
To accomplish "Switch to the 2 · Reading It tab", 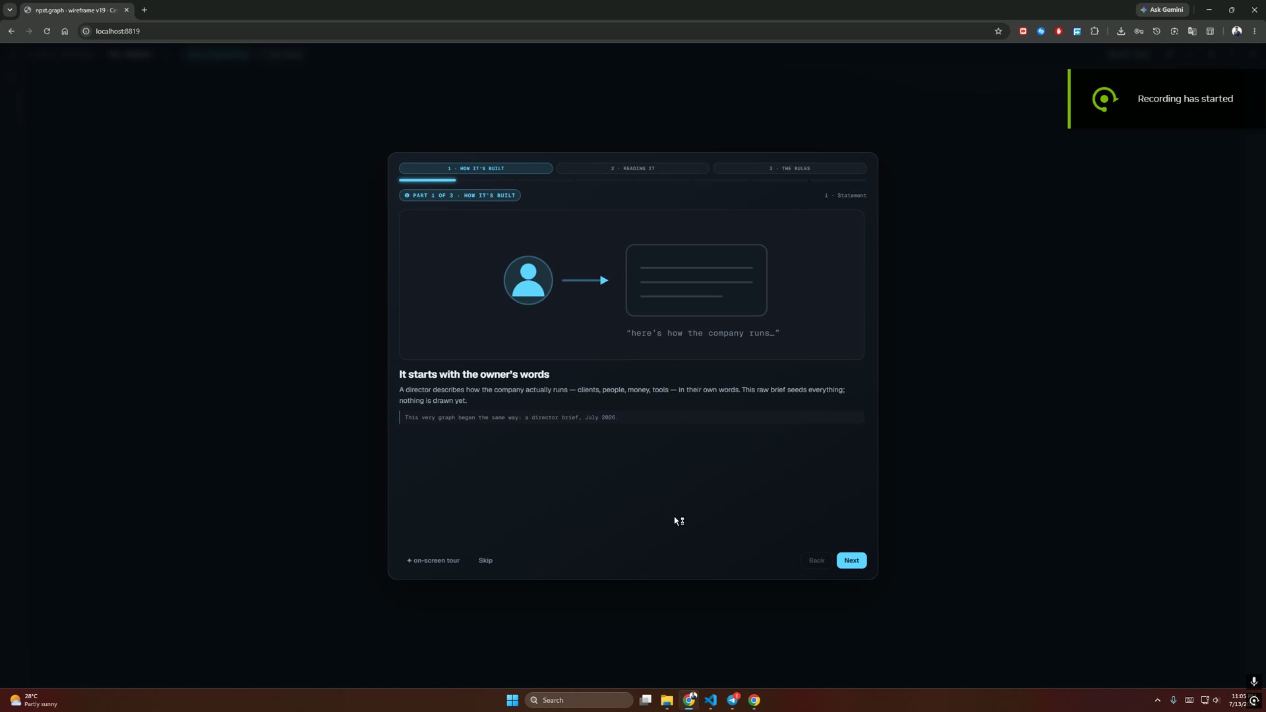I will (x=633, y=168).
